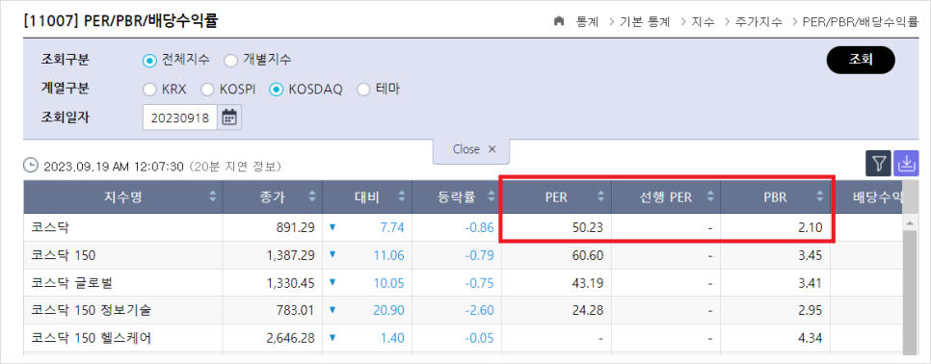Screen dimensions: 931x364
Task: Click the change rate -2.60 cell
Action: [456, 310]
